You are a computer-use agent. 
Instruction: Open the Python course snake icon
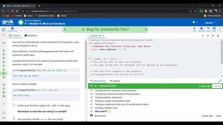coord(21,22)
